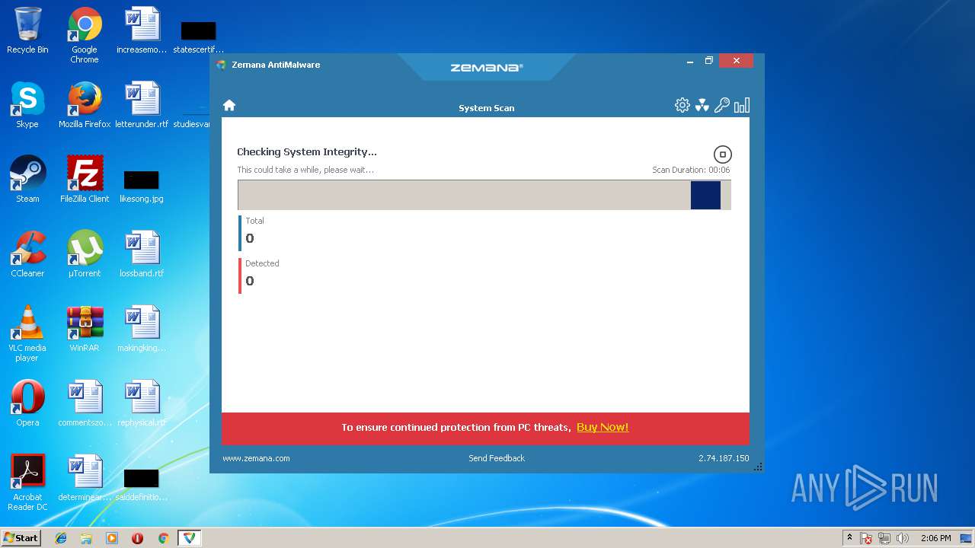The image size is (975, 548).
Task: Click the ZEMANA logo banner
Action: coord(487,68)
